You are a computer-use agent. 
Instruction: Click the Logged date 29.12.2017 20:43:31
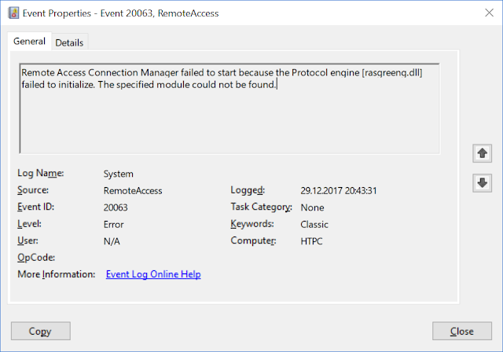(339, 191)
